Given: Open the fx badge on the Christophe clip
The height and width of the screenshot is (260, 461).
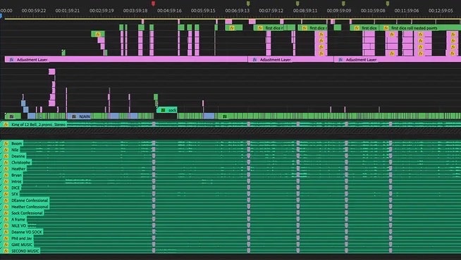Looking at the screenshot, I should 6,163.
